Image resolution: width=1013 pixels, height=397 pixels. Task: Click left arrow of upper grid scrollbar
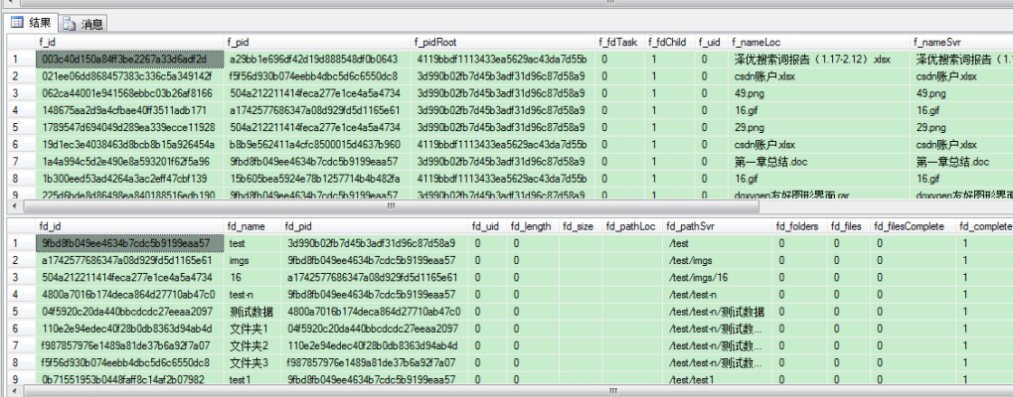tap(12, 206)
